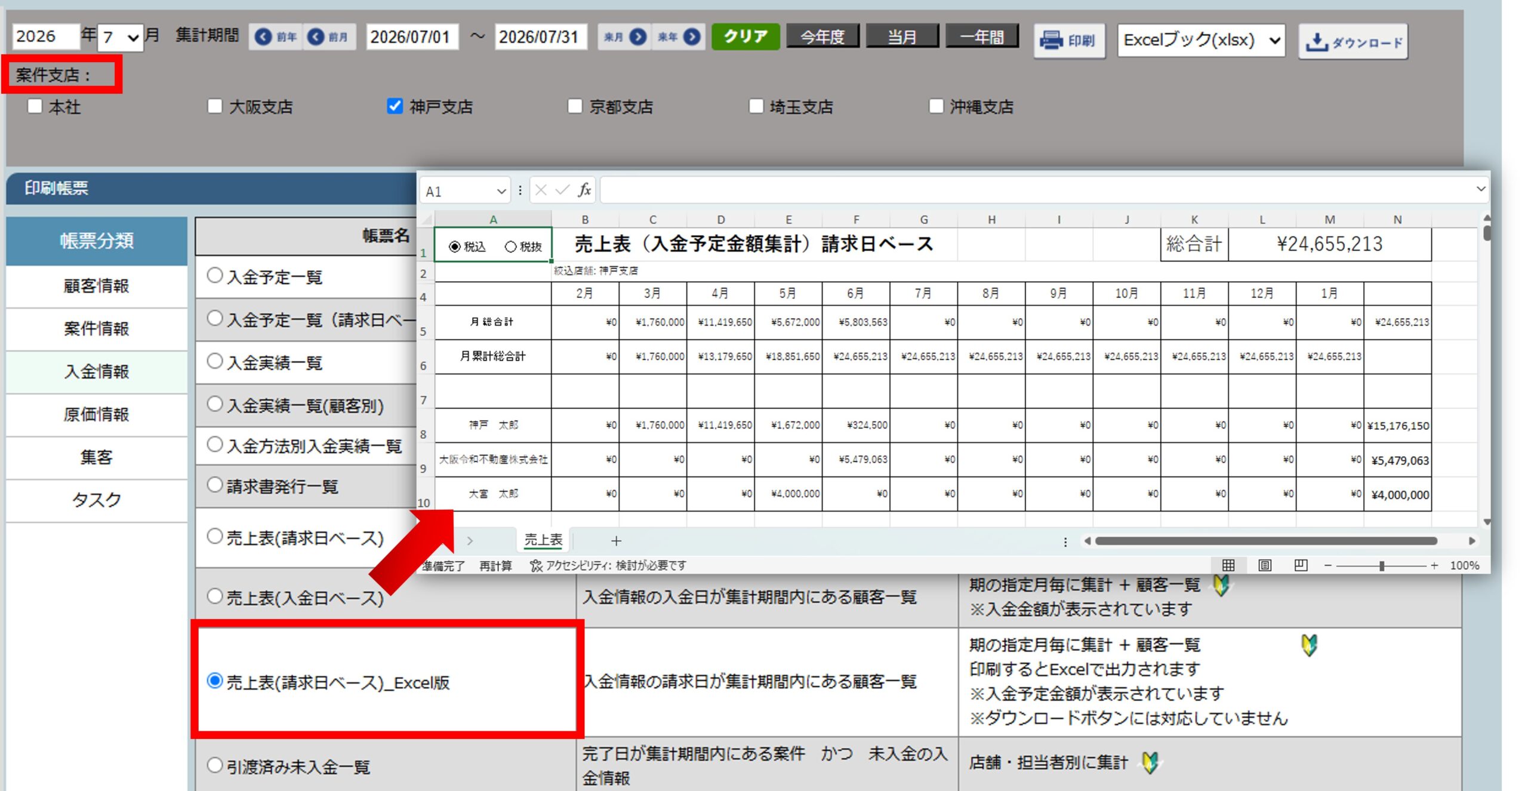Click the next year (来年) arrow button
This screenshot has height=791, width=1528.
coord(679,37)
